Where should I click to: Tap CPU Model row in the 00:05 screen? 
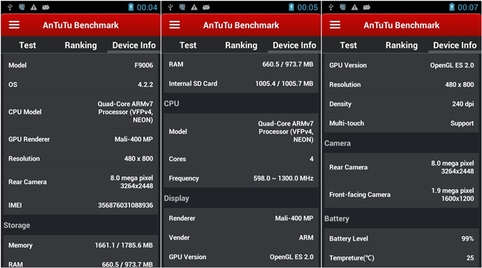[241, 132]
